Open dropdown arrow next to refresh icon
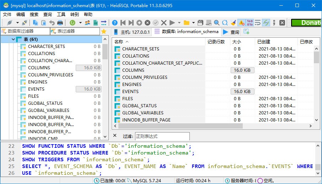Screen dimensions: 322x184 80,23
